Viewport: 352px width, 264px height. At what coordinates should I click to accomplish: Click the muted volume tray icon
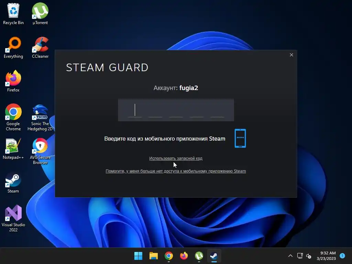[309, 256]
